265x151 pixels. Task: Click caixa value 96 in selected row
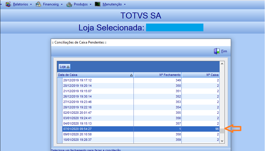[x=217, y=129]
